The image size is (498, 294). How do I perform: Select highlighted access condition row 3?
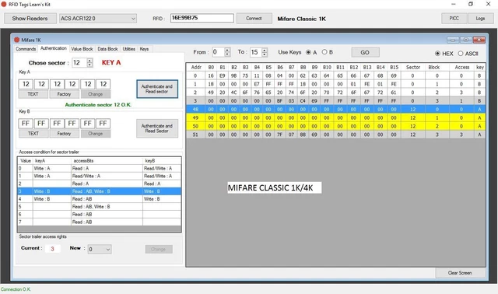(x=100, y=191)
